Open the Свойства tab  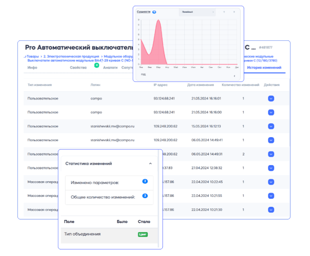tap(78, 68)
